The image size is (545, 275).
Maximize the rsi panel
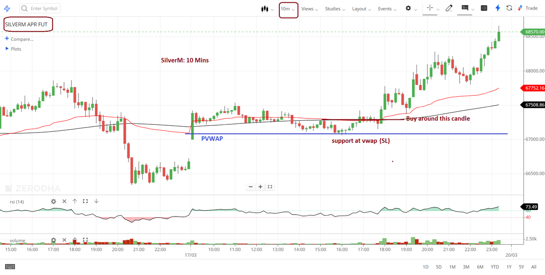tap(85, 201)
